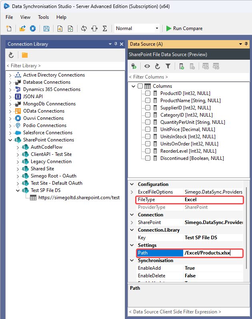
Task: Open the Tools menu
Action: tap(43, 17)
